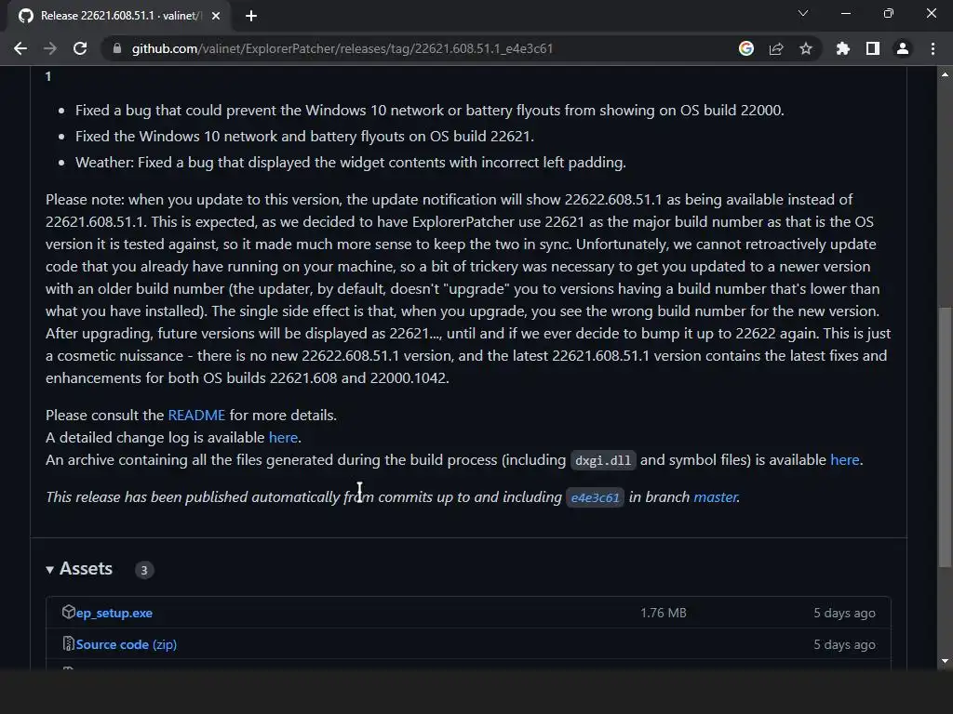Toggle the browser side panel
Viewport: 953px width, 714px height.
(x=872, y=48)
